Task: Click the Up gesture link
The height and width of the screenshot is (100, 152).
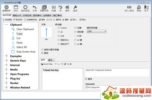Action: pyautogui.click(x=46, y=39)
